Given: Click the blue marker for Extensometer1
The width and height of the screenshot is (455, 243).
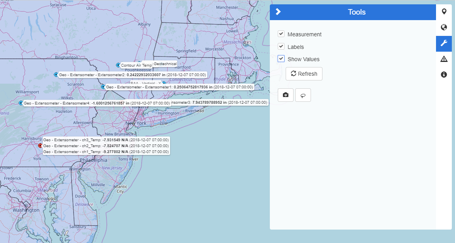Looking at the screenshot, I should click(x=103, y=87).
